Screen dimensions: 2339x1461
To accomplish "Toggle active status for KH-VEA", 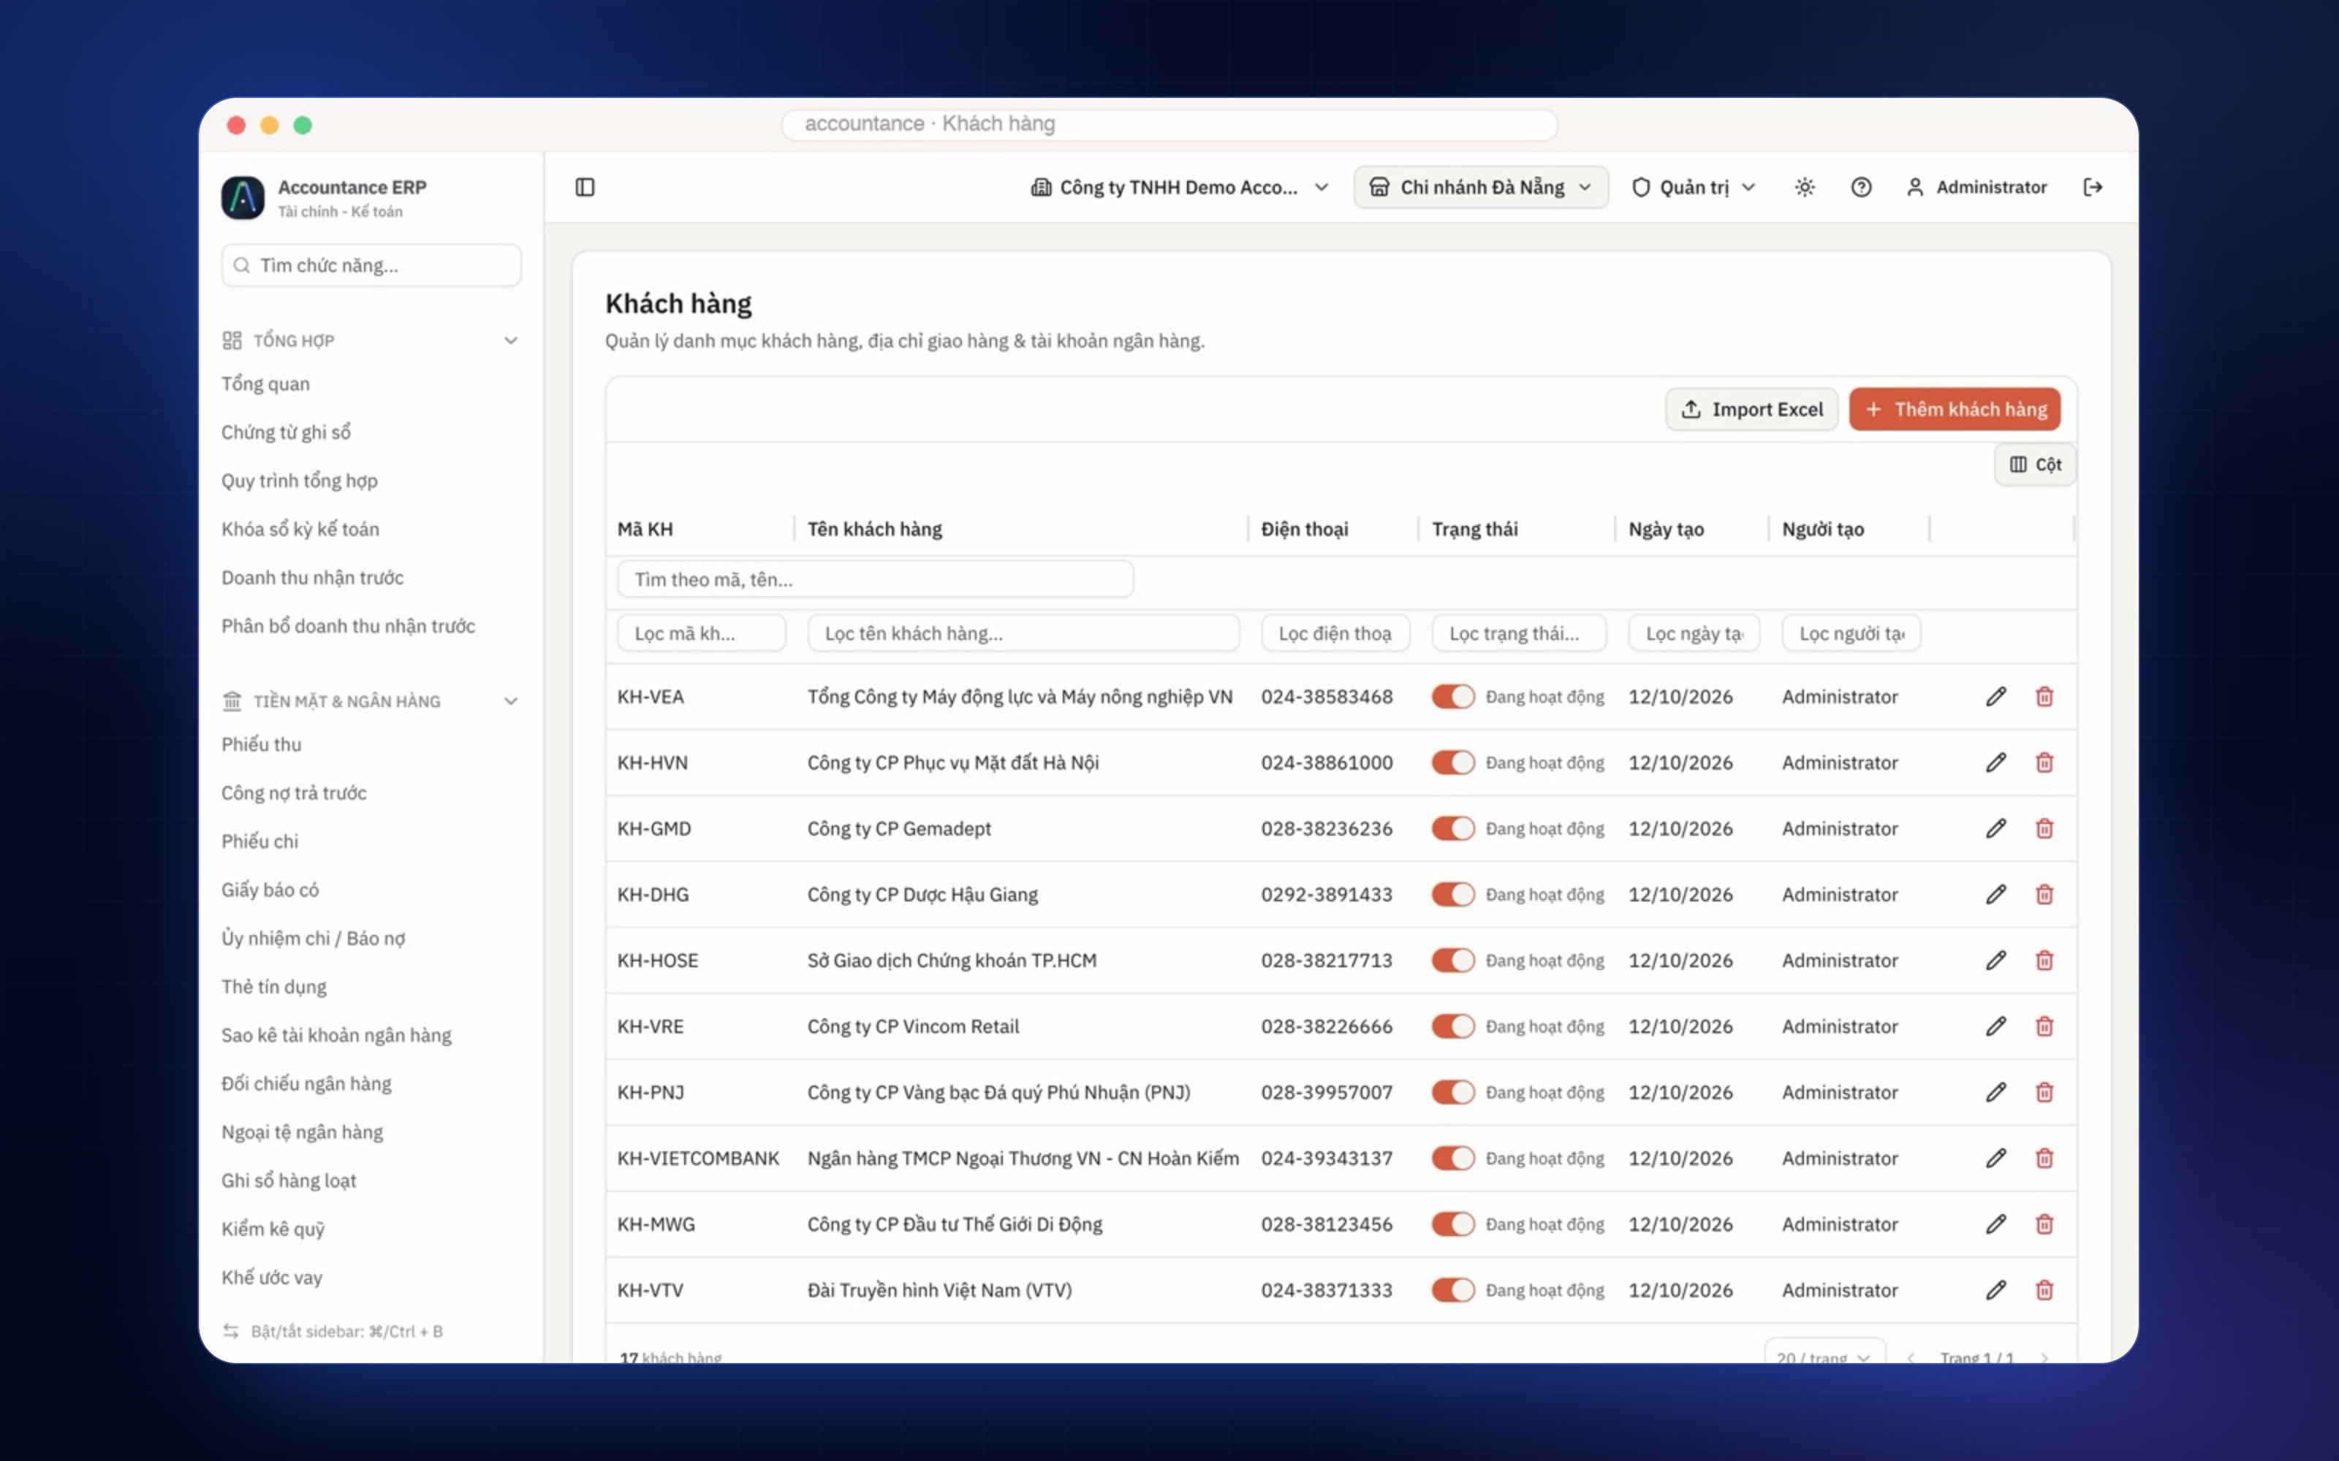I will pos(1452,697).
